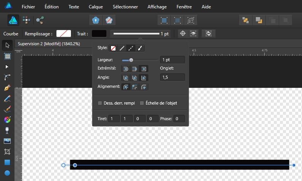Choose bevel join for Angle
This screenshot has width=302, height=181.
(x=135, y=78)
